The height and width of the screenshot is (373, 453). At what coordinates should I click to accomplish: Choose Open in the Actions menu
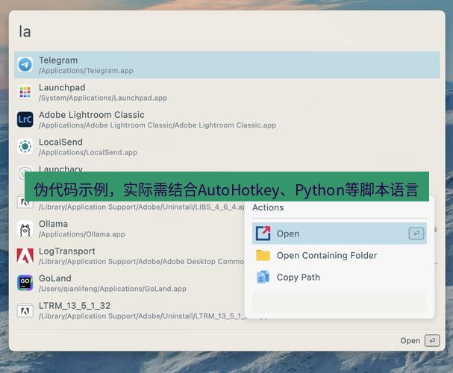340,233
